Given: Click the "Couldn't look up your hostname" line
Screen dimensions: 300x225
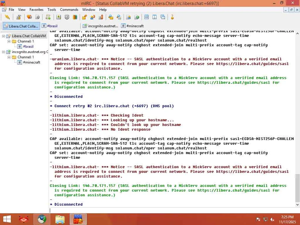Looking at the screenshot, I should [x=115, y=125].
